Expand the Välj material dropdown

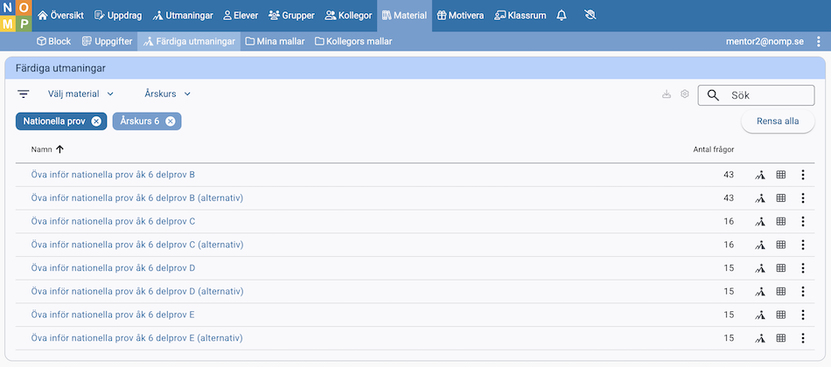(x=81, y=94)
